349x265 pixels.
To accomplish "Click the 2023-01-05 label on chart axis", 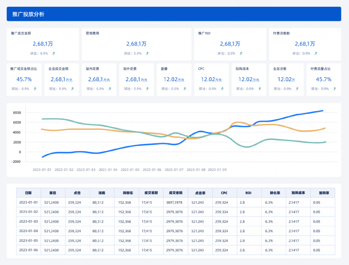I will coord(130,169).
